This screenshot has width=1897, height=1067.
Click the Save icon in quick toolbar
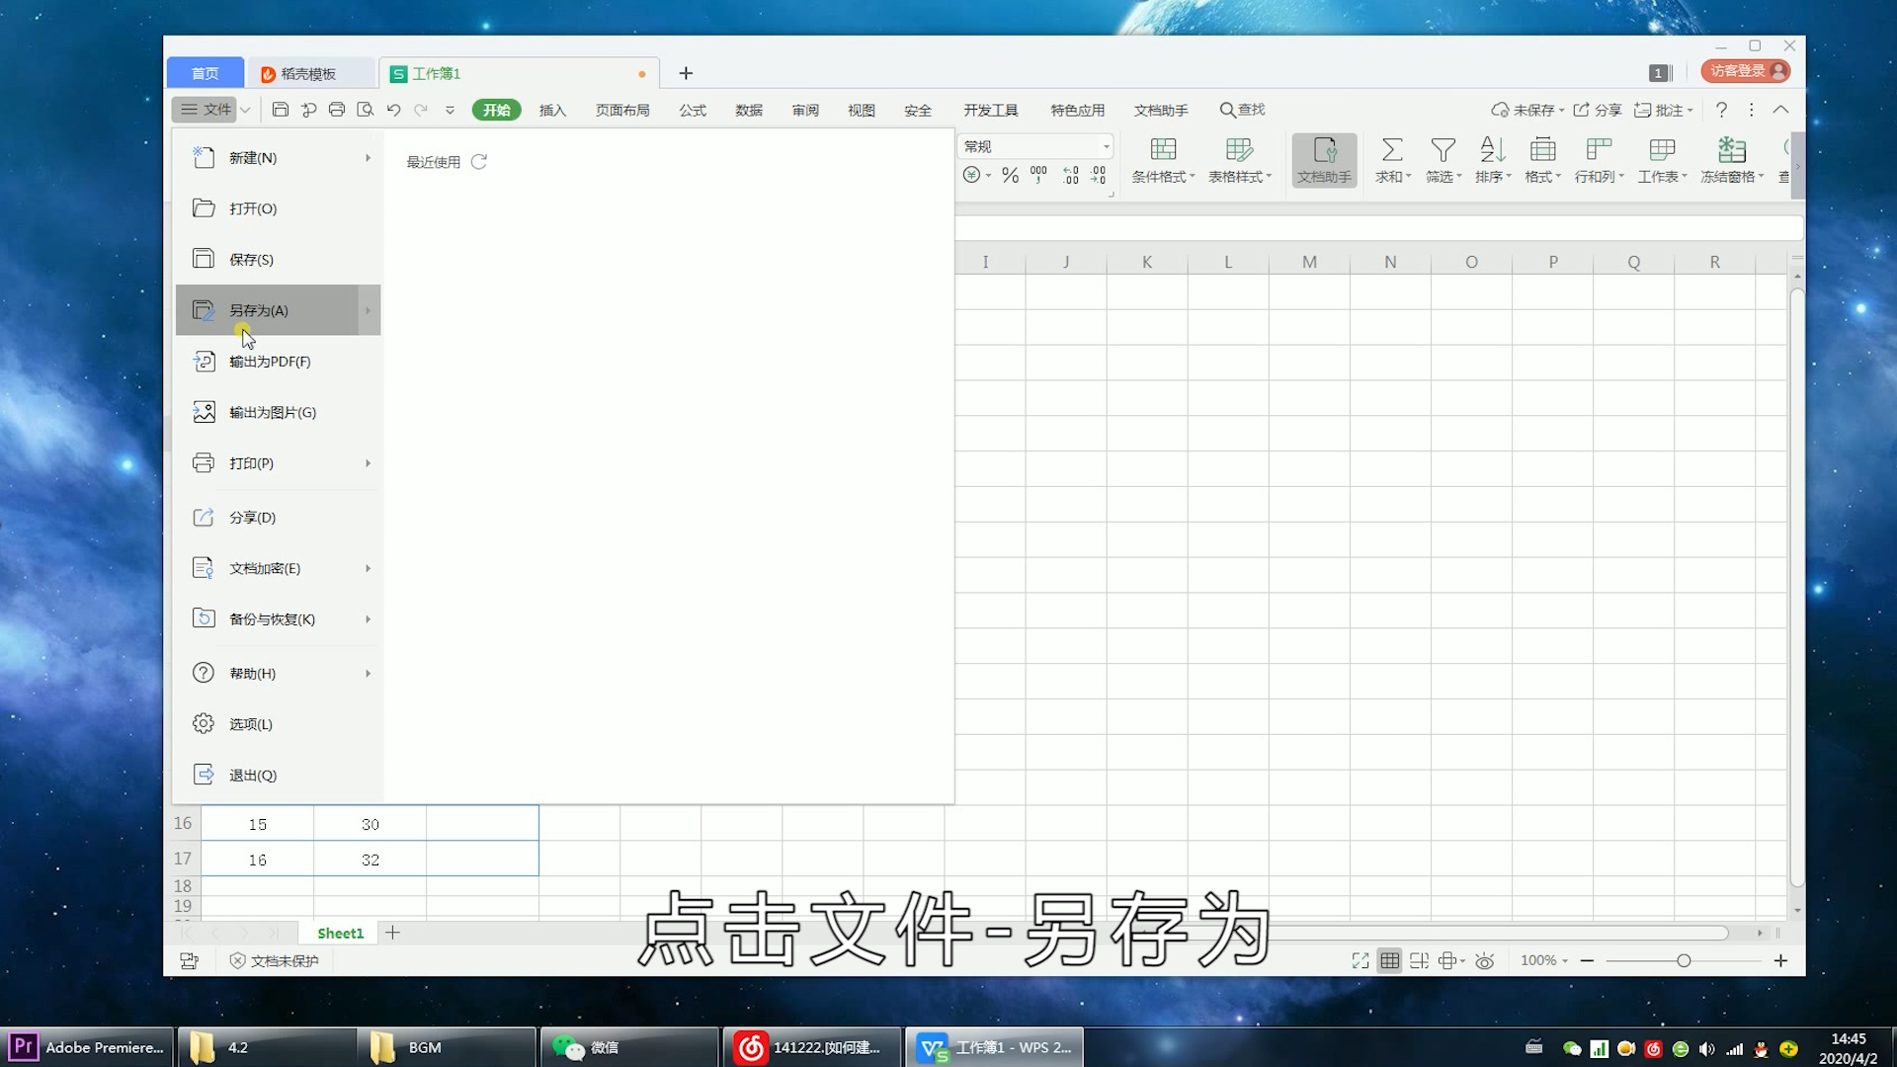[281, 110]
